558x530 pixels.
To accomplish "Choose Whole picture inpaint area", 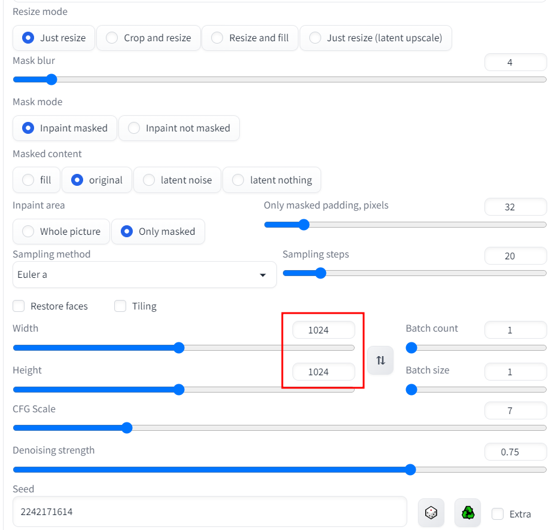I will [x=61, y=231].
